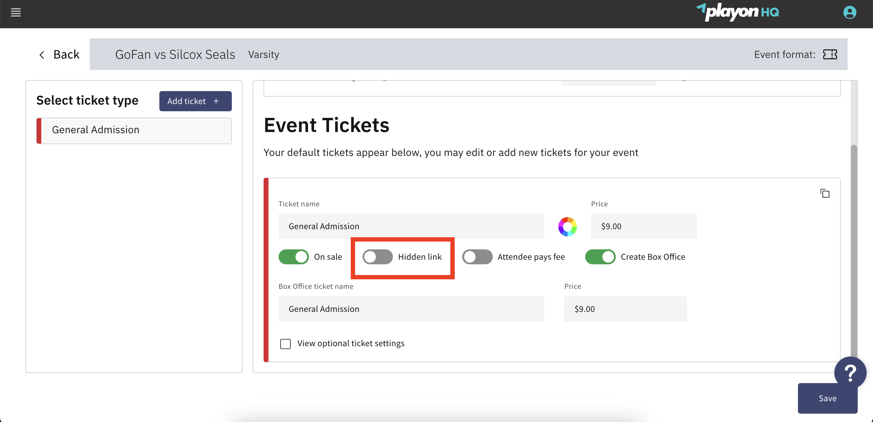Click the back chevron arrow

pyautogui.click(x=42, y=54)
